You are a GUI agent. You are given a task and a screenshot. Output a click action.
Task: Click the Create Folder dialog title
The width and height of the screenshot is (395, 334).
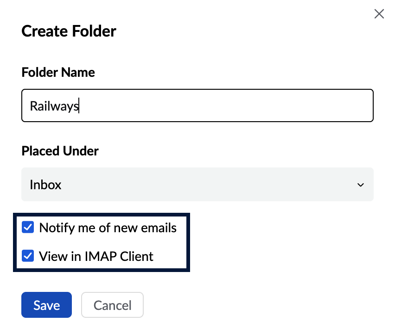(x=69, y=31)
